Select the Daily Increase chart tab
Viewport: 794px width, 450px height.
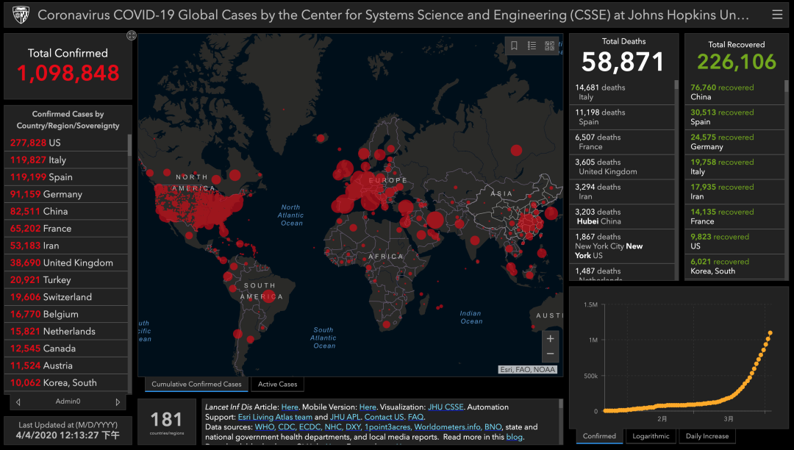click(x=707, y=436)
